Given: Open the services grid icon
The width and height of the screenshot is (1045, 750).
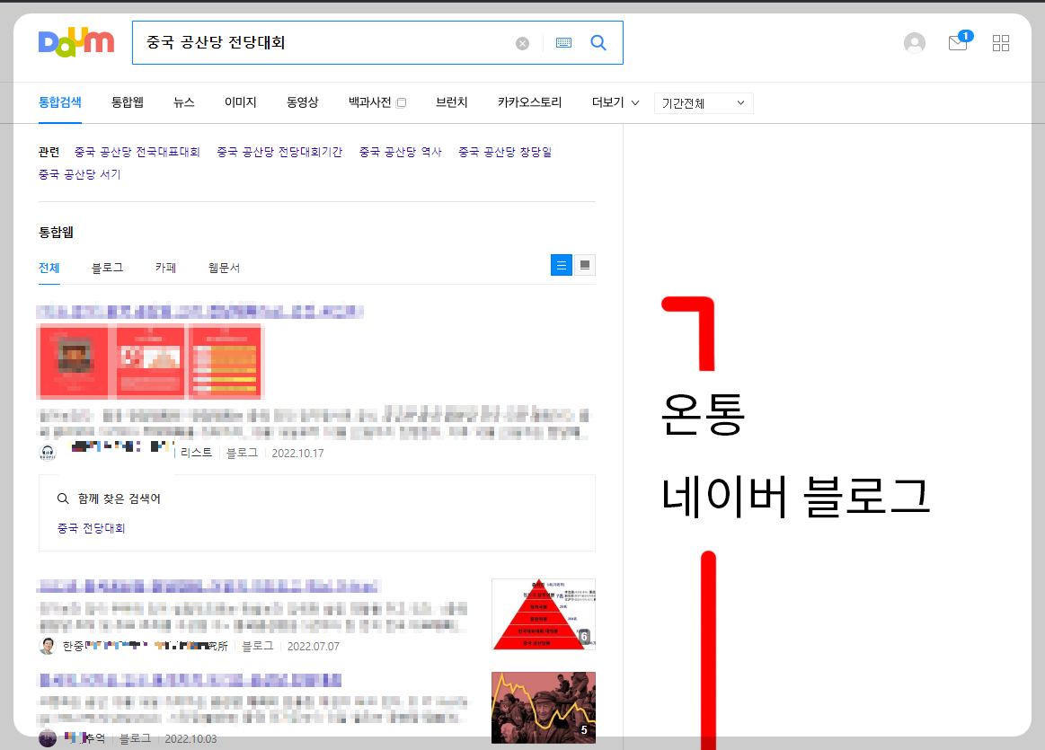Looking at the screenshot, I should pos(1001,43).
